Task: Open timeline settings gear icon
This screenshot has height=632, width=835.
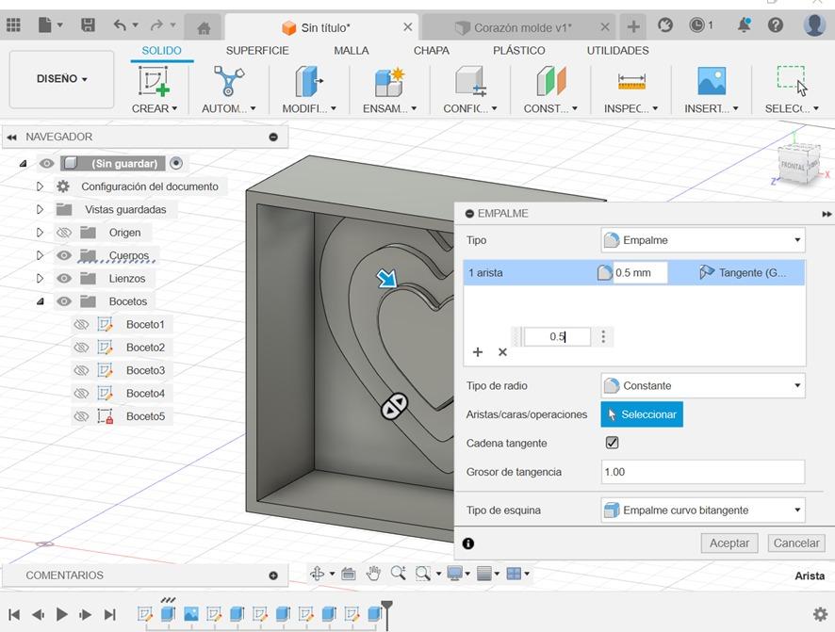Action: tap(820, 613)
